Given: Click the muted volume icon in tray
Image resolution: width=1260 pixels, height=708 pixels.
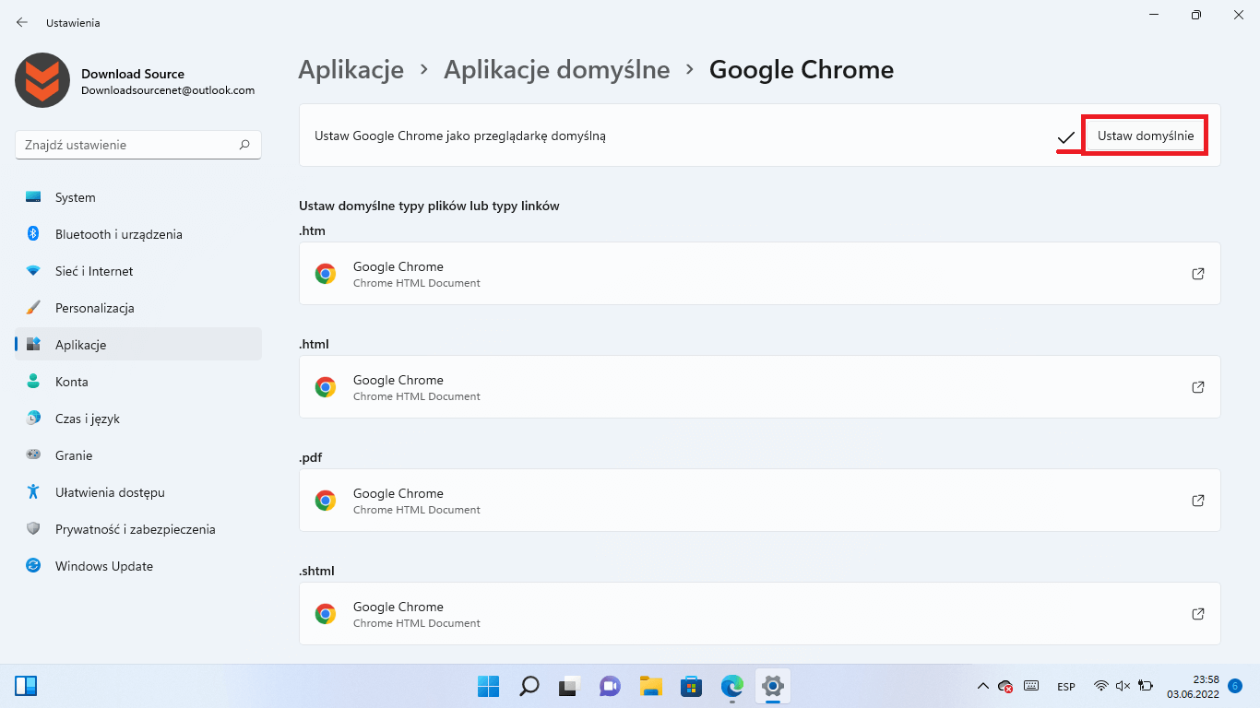Looking at the screenshot, I should (x=1123, y=686).
